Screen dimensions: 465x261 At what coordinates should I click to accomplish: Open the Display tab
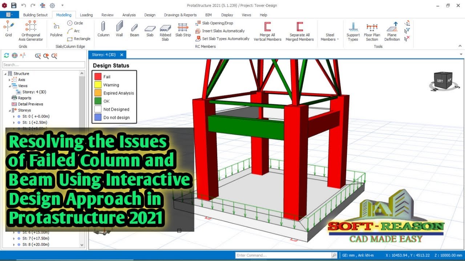point(227,15)
